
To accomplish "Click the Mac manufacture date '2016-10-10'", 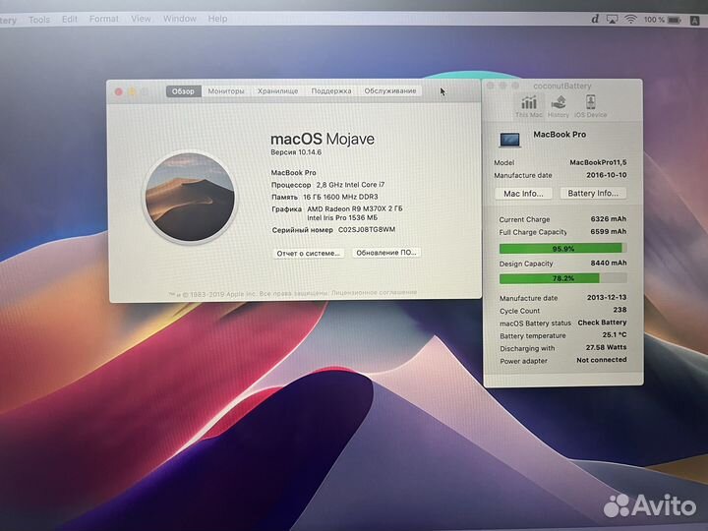I will click(x=607, y=175).
